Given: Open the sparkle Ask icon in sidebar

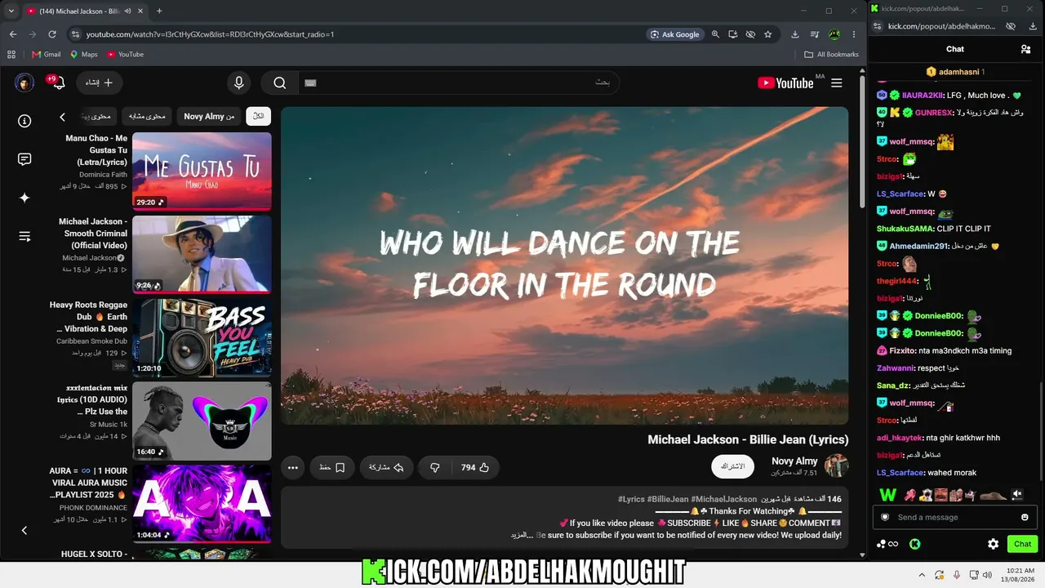Looking at the screenshot, I should [x=24, y=198].
